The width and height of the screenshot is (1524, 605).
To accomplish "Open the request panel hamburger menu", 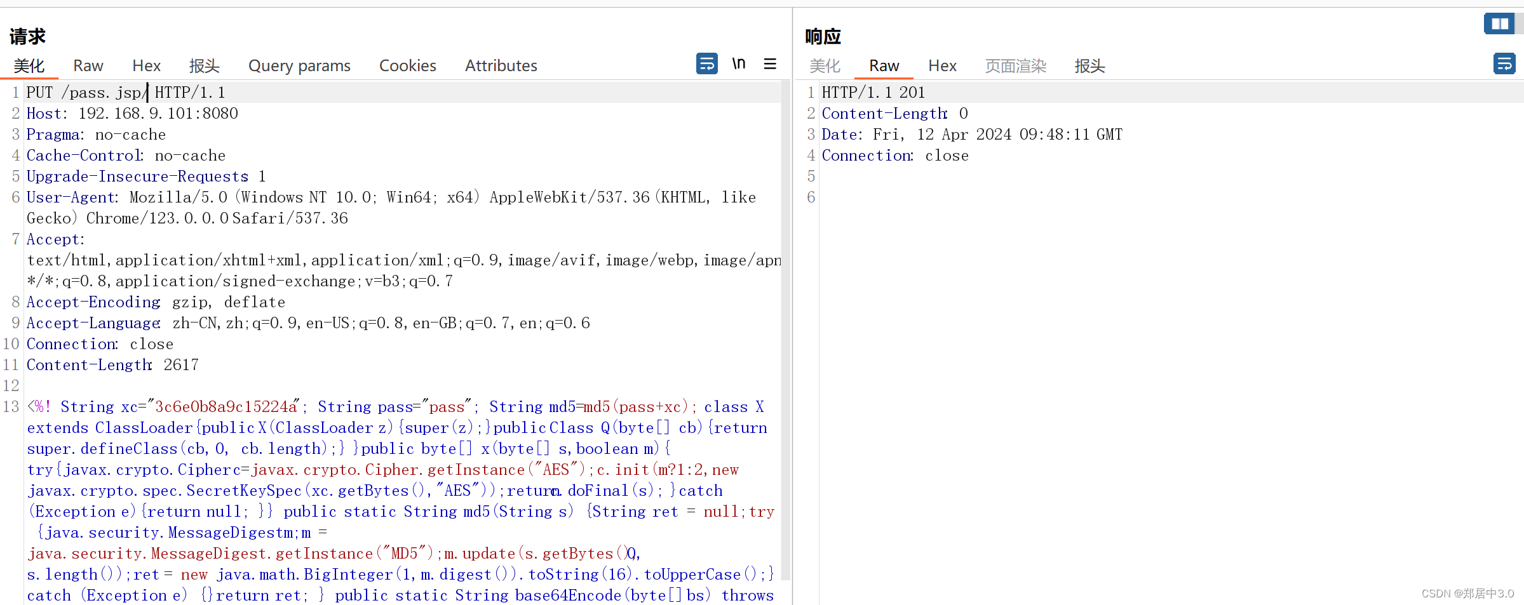I will 770,63.
